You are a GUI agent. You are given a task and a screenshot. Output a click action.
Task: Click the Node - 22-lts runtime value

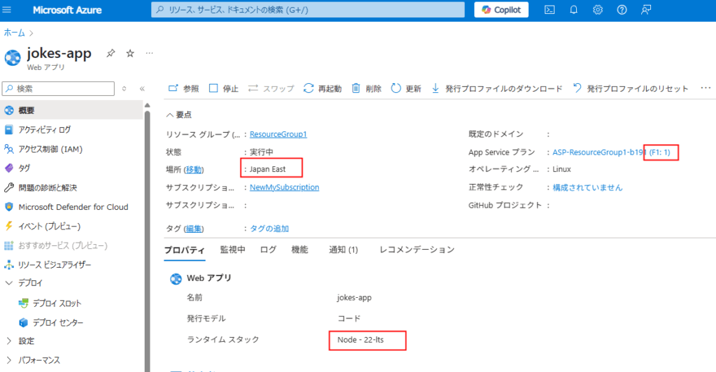click(x=360, y=340)
